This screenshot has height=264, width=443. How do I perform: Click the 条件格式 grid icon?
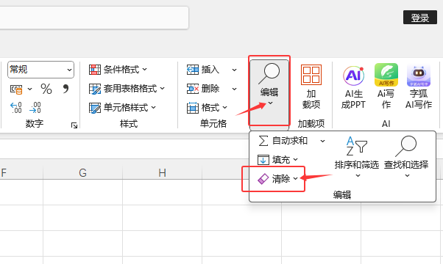[95, 70]
